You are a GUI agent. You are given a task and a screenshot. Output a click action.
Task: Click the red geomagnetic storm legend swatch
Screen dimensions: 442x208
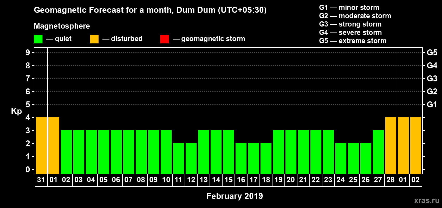pyautogui.click(x=164, y=39)
